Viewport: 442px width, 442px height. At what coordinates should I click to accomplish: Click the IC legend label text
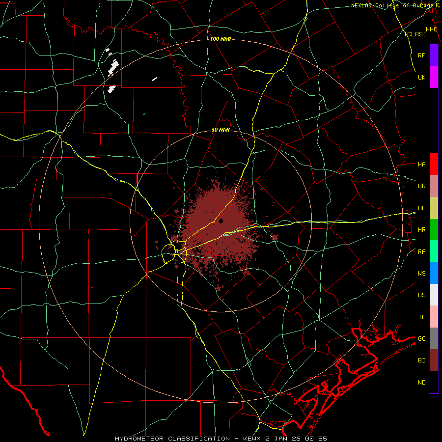pyautogui.click(x=422, y=317)
